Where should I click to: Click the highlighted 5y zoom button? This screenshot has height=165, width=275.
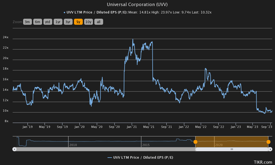78,22
